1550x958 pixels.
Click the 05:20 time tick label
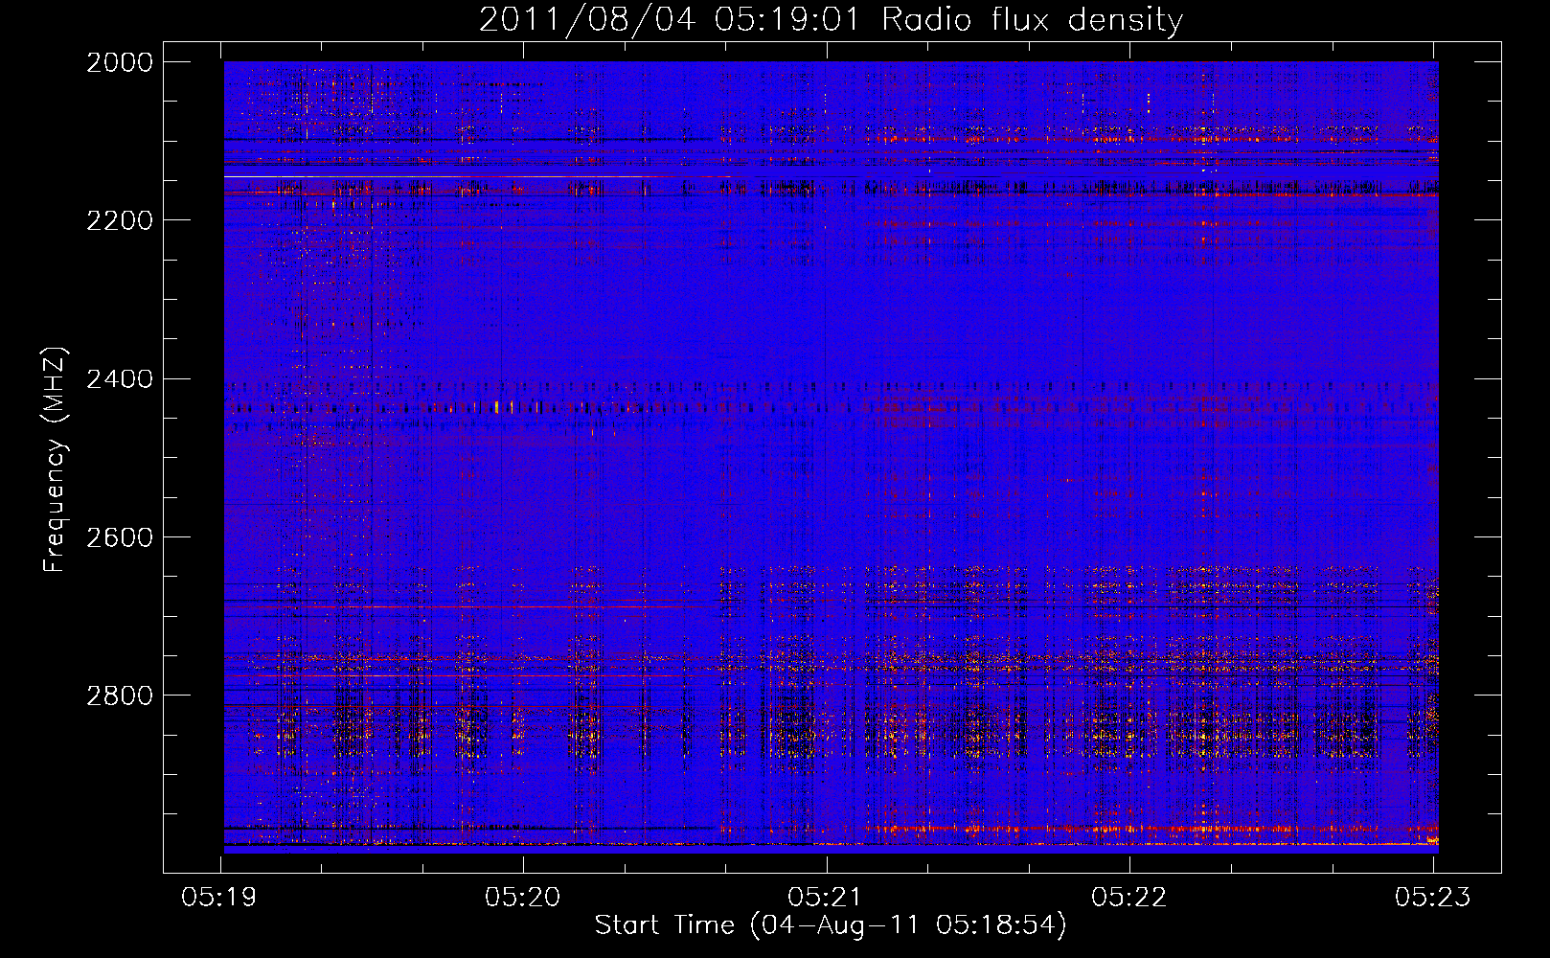[523, 898]
